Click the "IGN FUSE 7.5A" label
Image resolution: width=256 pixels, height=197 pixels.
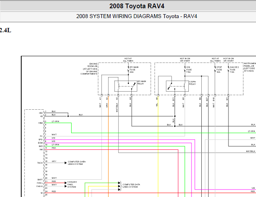coord(189,70)
